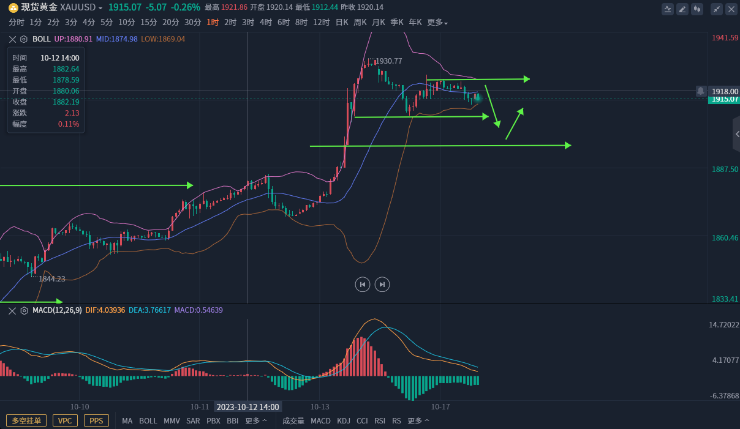The width and height of the screenshot is (740, 429).
Task: Switch to the 4时 timeframe
Action: coord(266,22)
